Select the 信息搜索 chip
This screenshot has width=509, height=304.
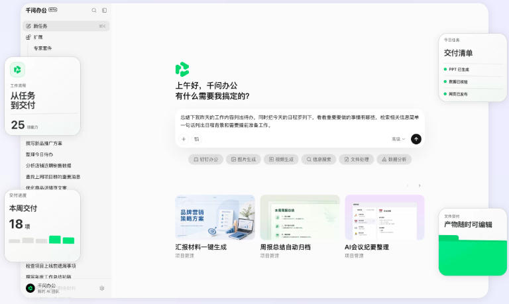click(319, 160)
